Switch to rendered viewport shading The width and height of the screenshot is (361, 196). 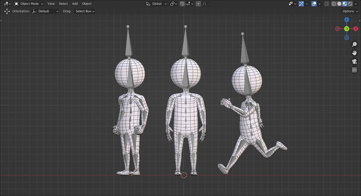[350, 4]
